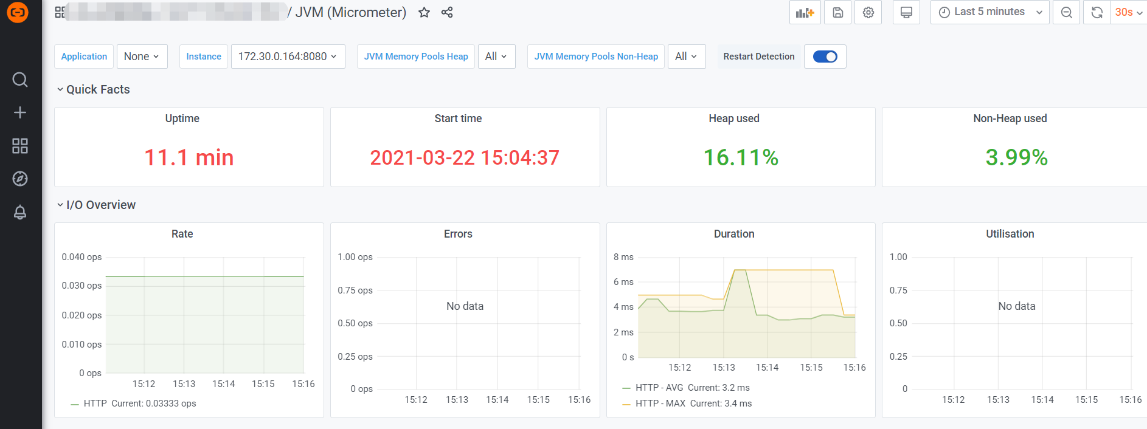Toggle HTTP - MAX series in Duration legend
This screenshot has width=1147, height=429.
660,403
